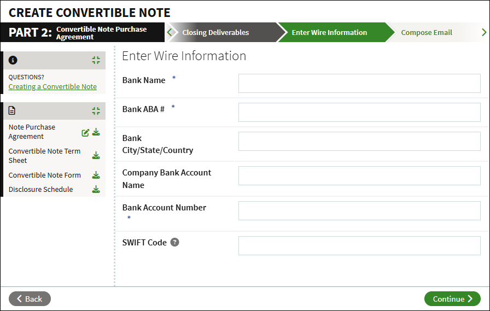
Task: Open the Compose Email step
Action: [427, 32]
